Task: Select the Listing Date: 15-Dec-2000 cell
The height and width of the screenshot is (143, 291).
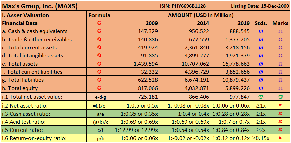Action: click(x=259, y=6)
